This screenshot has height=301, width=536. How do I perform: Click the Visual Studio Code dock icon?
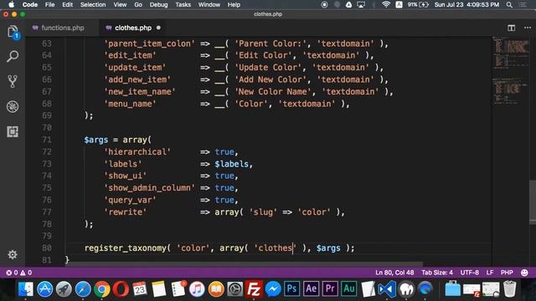click(387, 289)
